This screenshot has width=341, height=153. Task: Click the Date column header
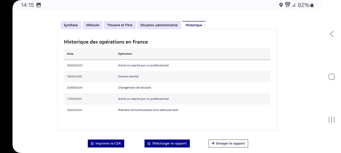tap(70, 54)
